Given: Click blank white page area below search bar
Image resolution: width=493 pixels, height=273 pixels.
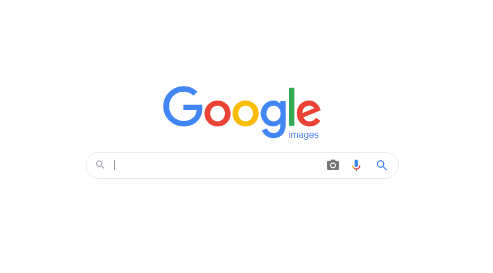Looking at the screenshot, I should tap(242, 226).
